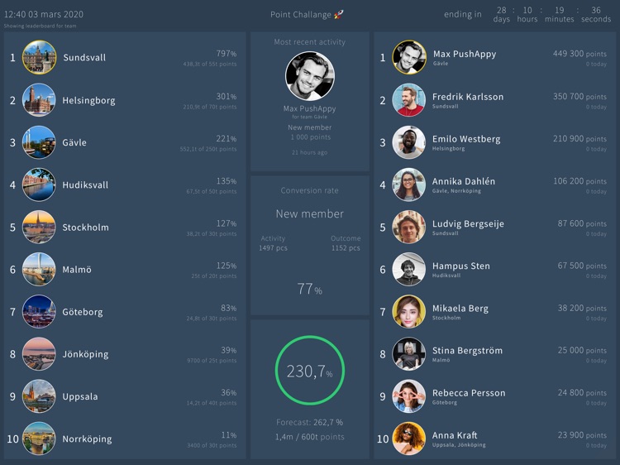Select the Stockholm team name
The image size is (620, 465).
85,228
